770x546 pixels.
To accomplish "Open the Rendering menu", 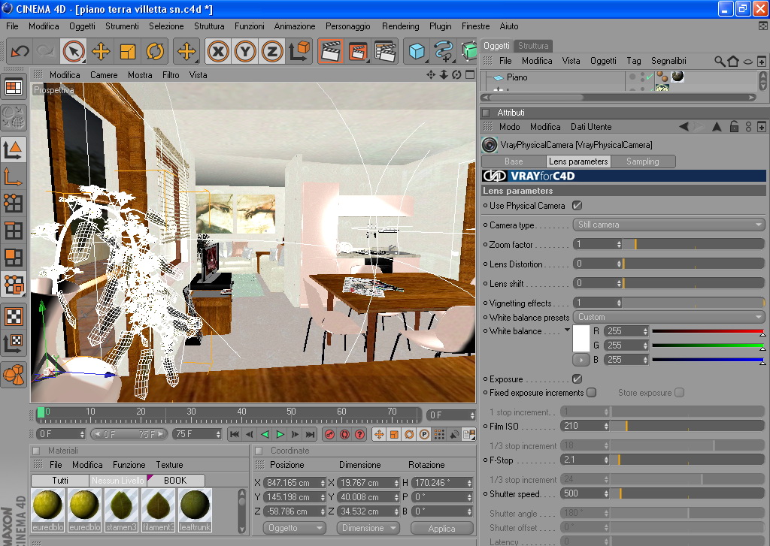I will [400, 26].
